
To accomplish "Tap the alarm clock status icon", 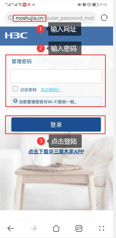I will pyautogui.click(x=84, y=5).
